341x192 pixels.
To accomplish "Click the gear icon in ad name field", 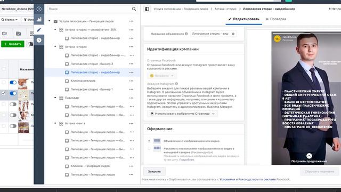I will [233, 34].
